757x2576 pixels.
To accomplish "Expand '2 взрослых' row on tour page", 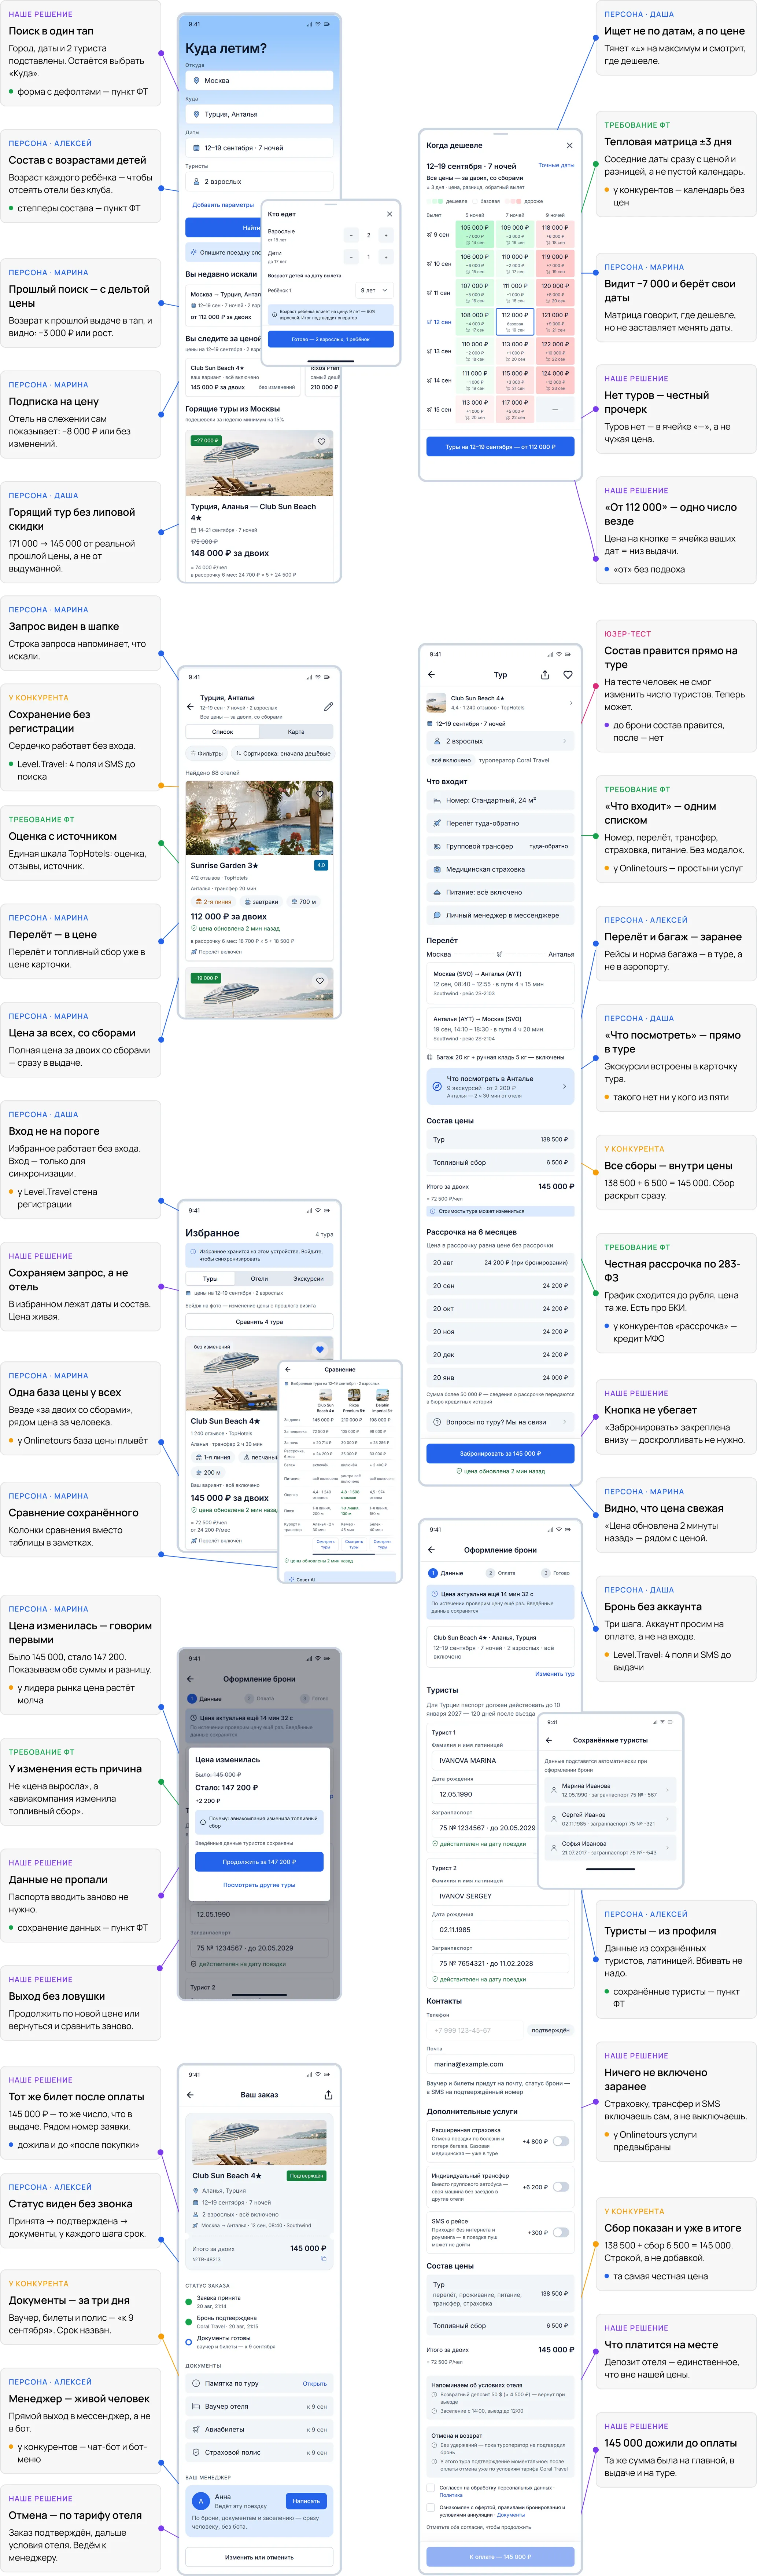I will (501, 741).
